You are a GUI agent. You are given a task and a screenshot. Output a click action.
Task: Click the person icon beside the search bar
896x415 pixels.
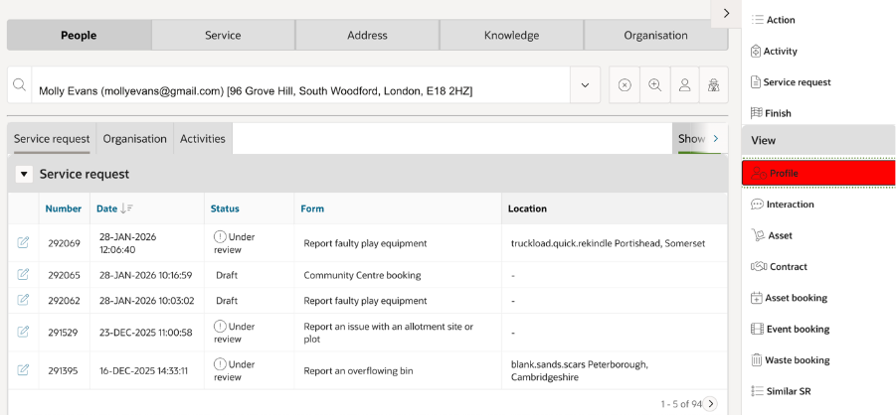684,85
